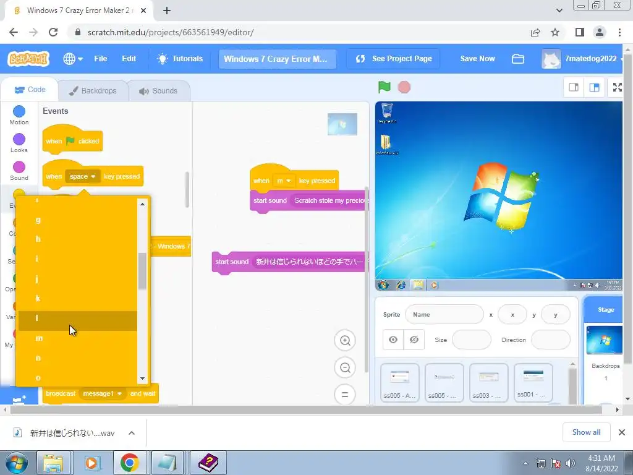Switch to small stage layout
633x475 pixels.
[x=574, y=87]
